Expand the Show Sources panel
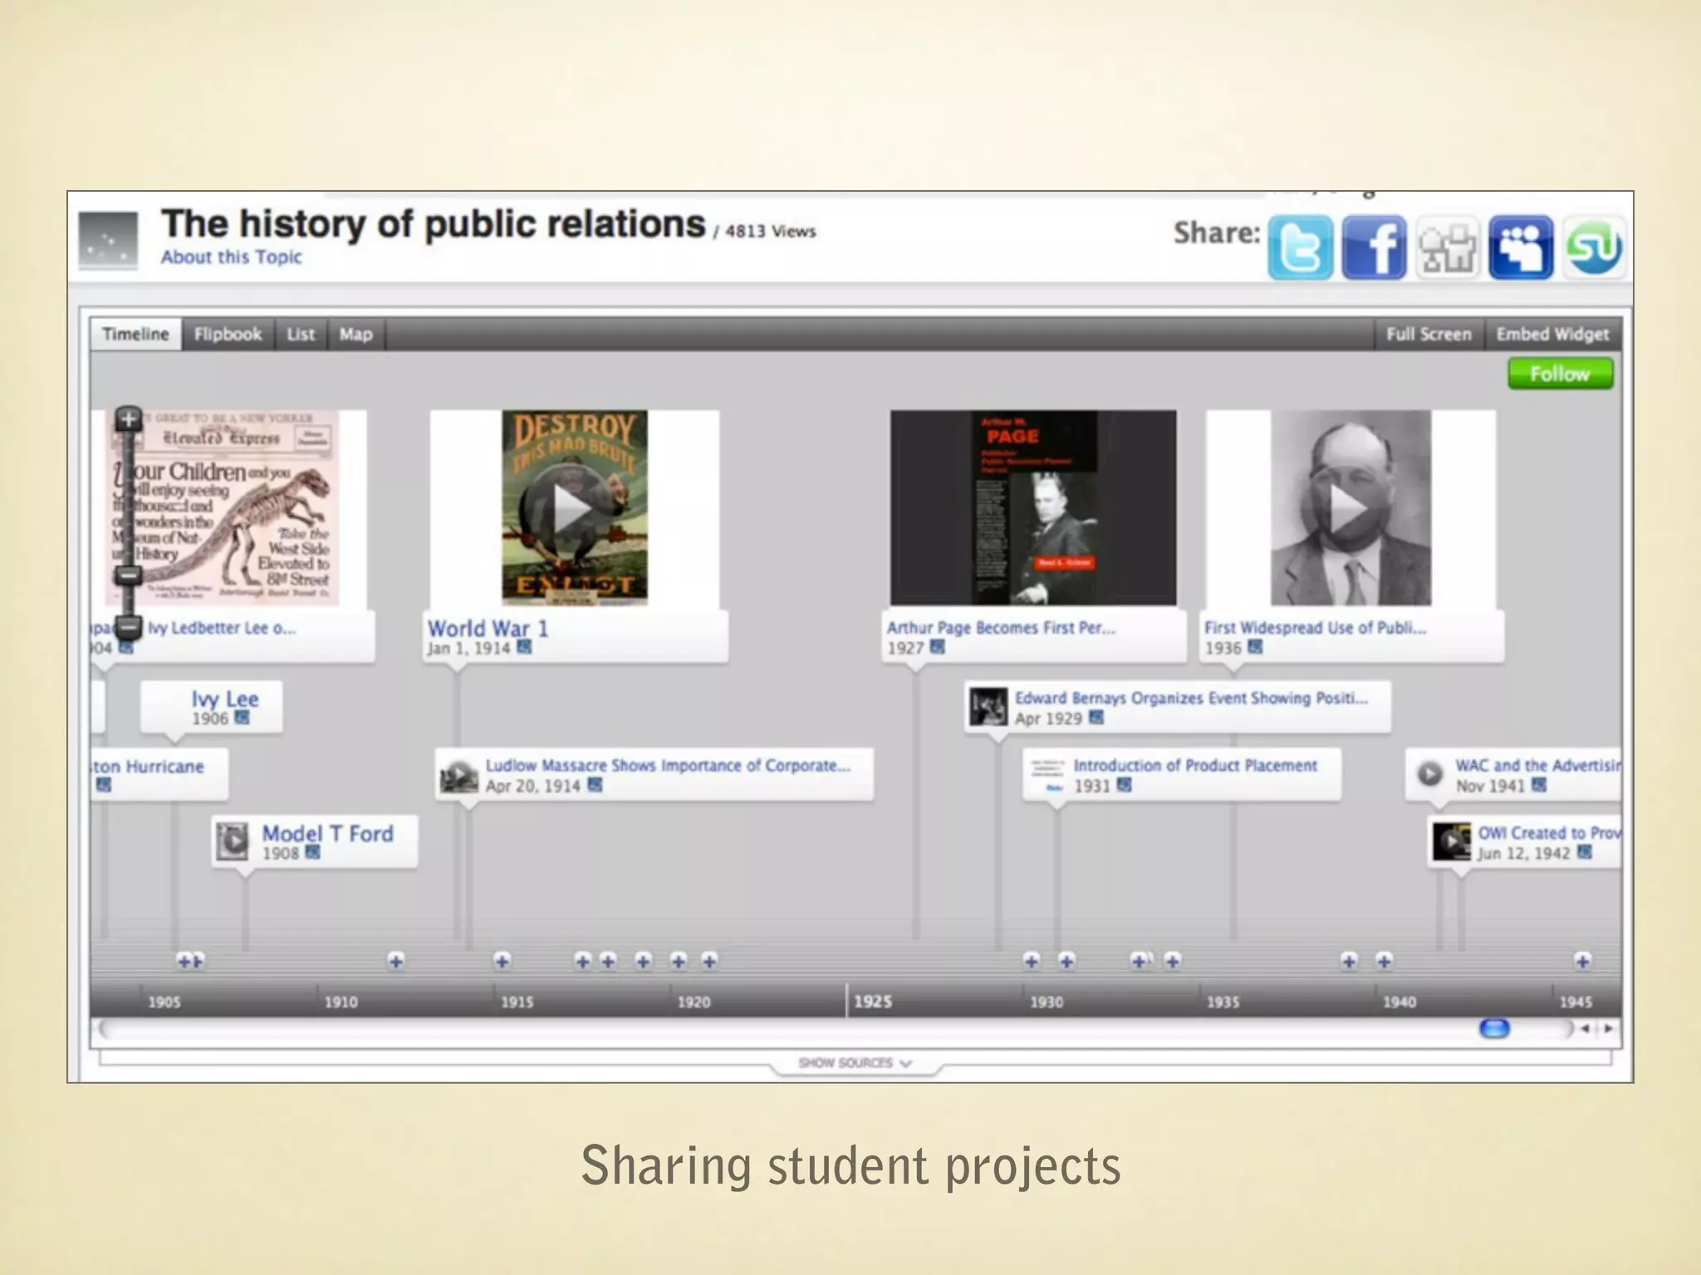 855,1063
